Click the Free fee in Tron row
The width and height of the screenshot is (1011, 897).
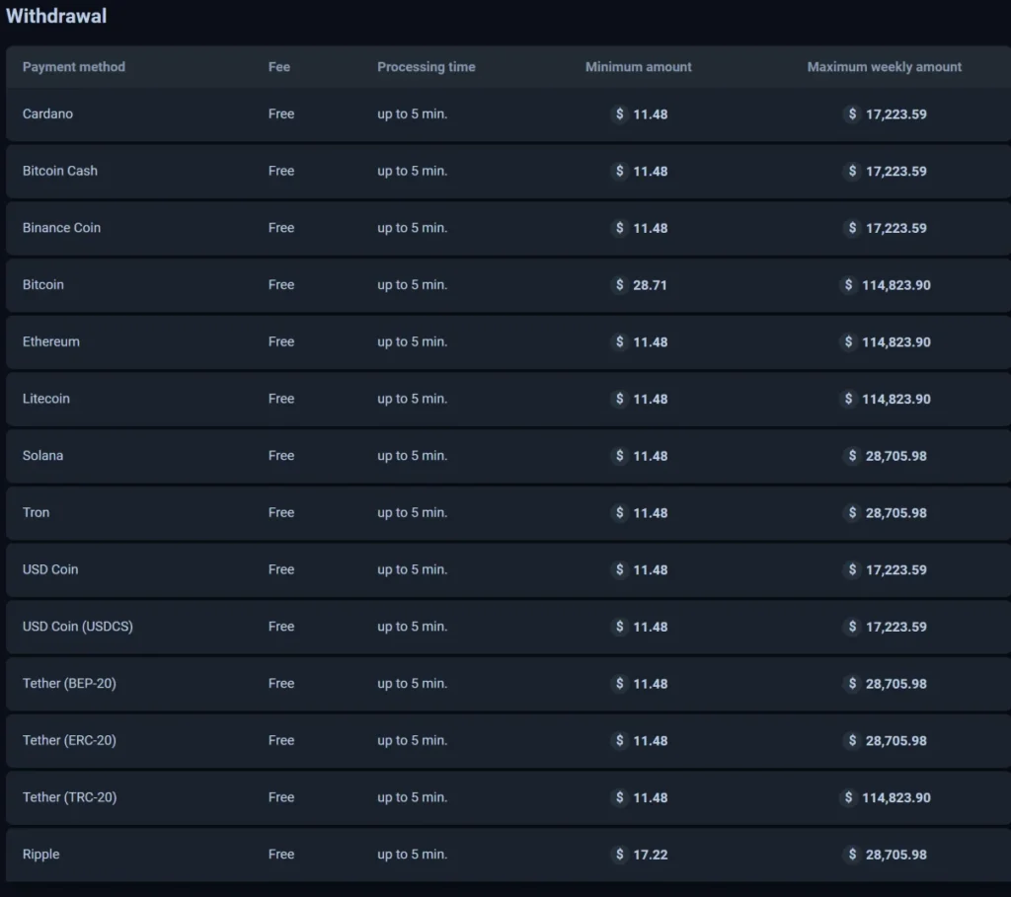pos(281,513)
